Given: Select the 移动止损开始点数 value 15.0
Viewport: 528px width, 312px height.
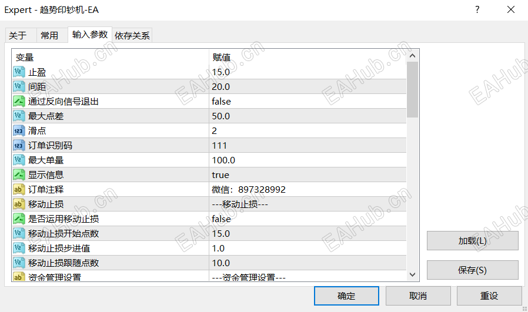Looking at the screenshot, I should (221, 234).
